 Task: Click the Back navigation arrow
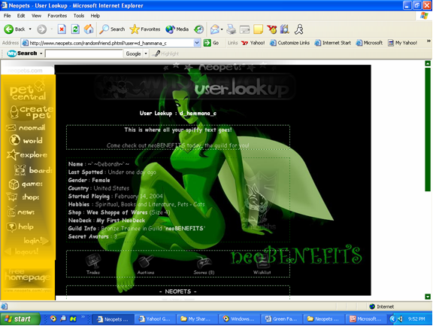pos(8,29)
